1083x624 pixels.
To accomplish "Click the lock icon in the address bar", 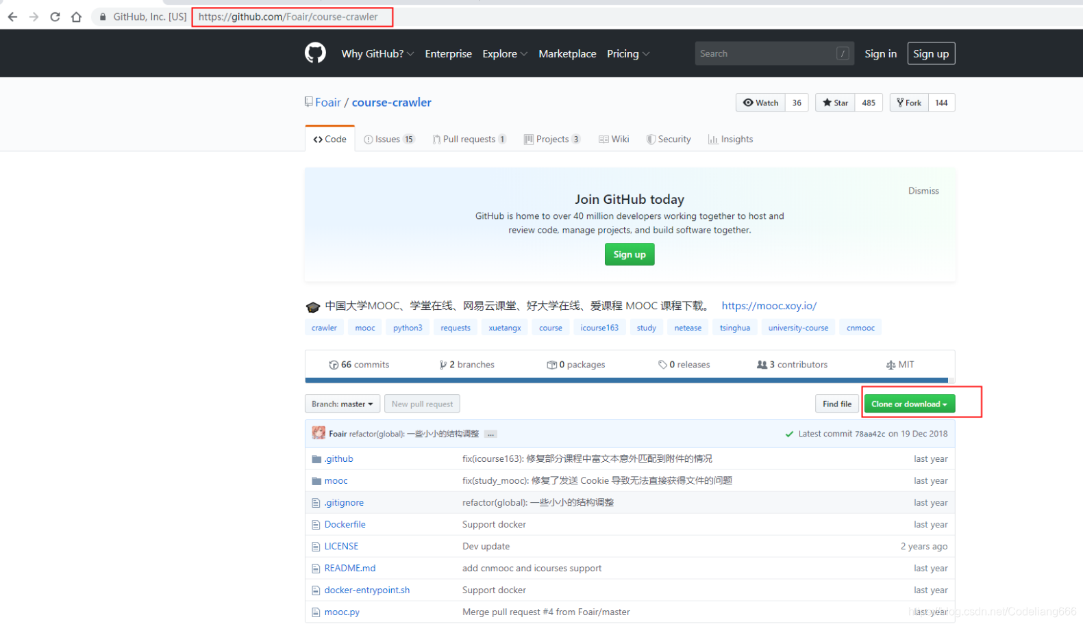I will click(103, 16).
